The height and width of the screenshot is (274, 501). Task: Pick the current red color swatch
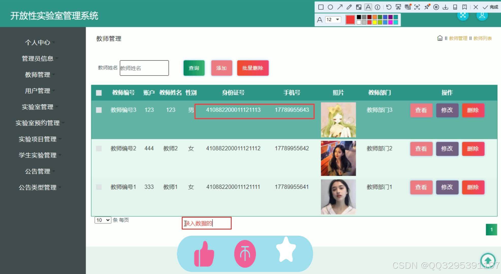point(350,20)
